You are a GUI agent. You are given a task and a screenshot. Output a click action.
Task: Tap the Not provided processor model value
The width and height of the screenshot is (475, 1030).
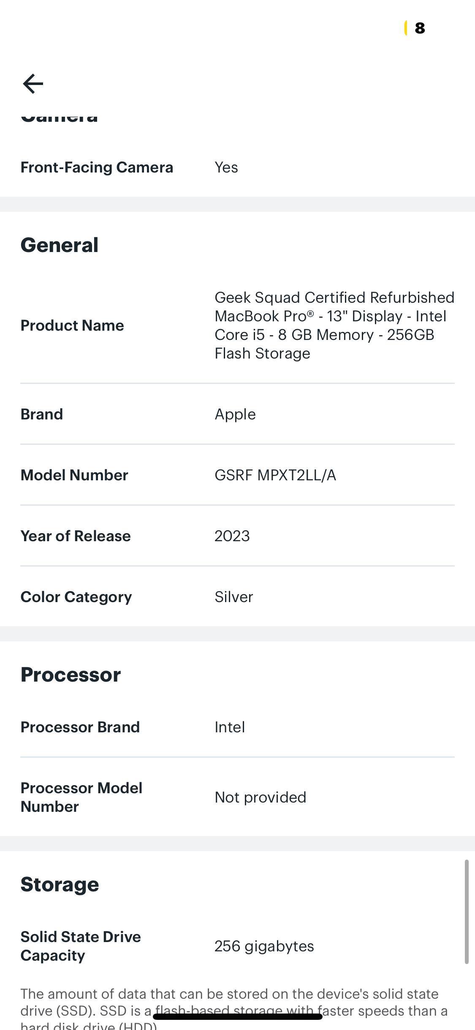260,797
